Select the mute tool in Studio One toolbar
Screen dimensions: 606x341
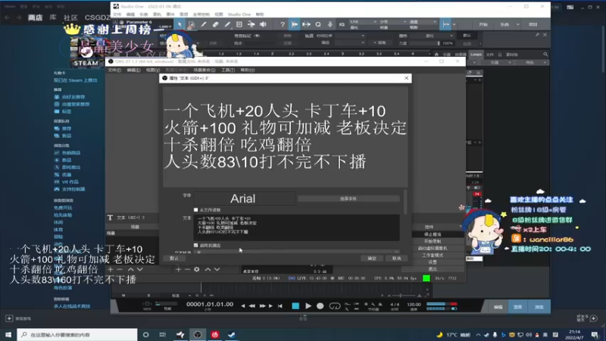click(251, 24)
